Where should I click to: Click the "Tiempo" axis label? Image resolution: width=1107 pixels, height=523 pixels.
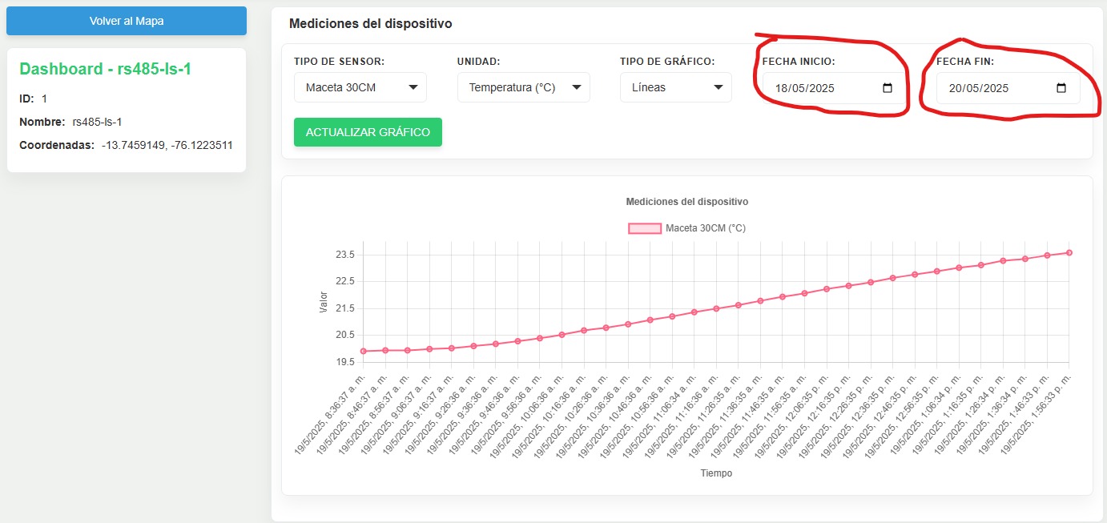(715, 473)
